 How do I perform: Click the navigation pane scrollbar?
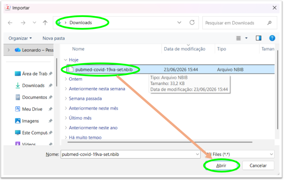click(57, 72)
